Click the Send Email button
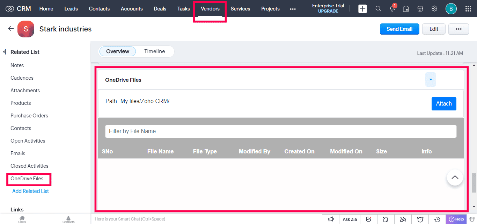The height and width of the screenshot is (224, 477). [x=399, y=29]
